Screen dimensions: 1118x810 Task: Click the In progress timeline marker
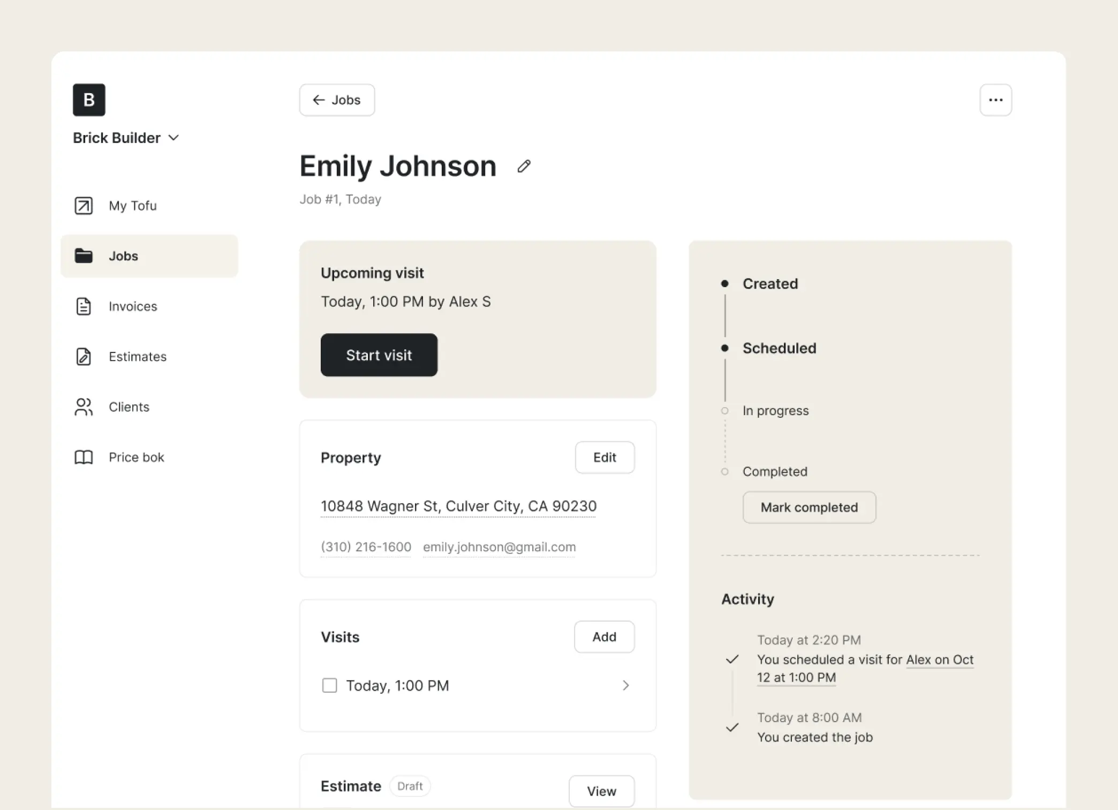725,411
